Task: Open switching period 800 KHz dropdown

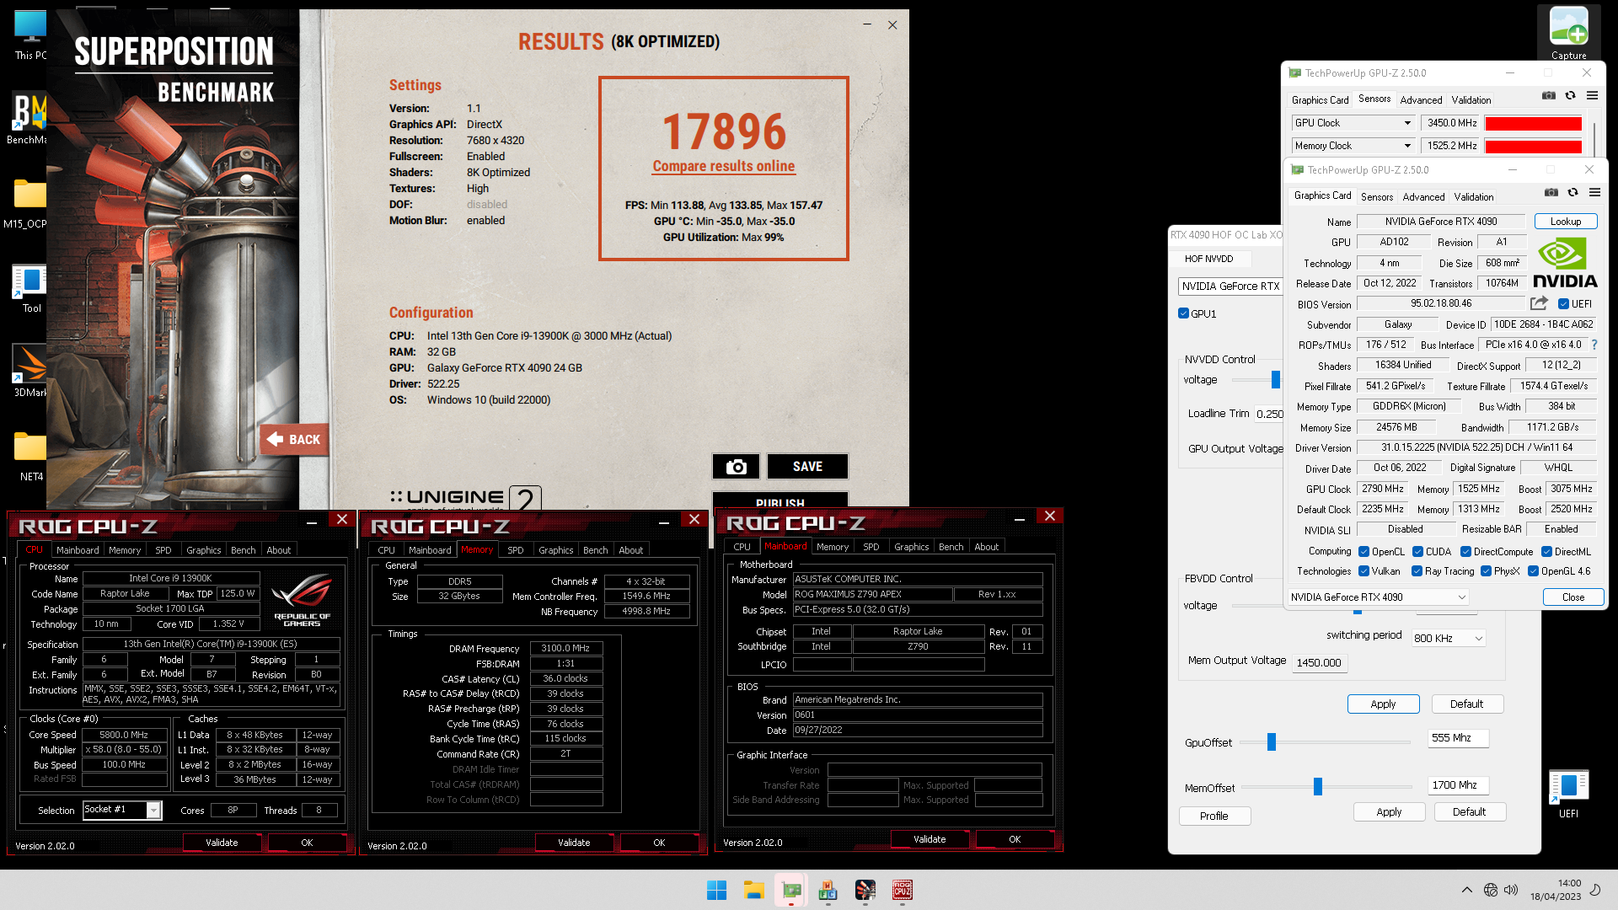Action: click(x=1448, y=638)
